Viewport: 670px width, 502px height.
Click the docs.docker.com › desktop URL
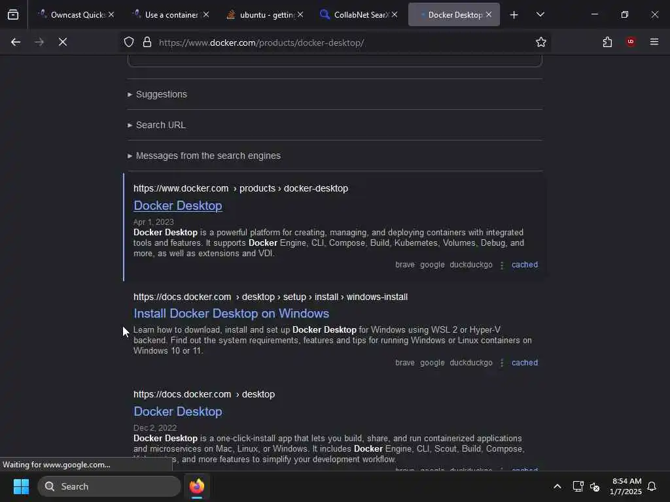[x=204, y=394]
